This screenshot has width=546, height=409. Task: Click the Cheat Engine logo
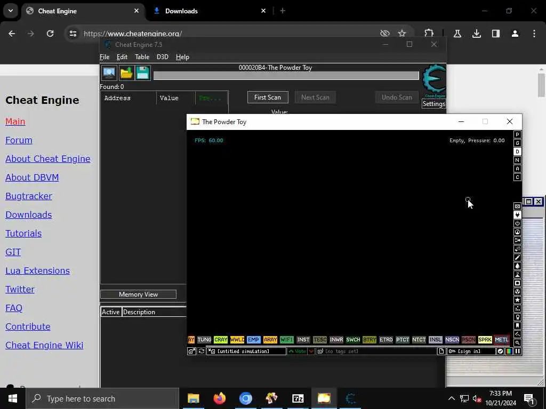(434, 81)
